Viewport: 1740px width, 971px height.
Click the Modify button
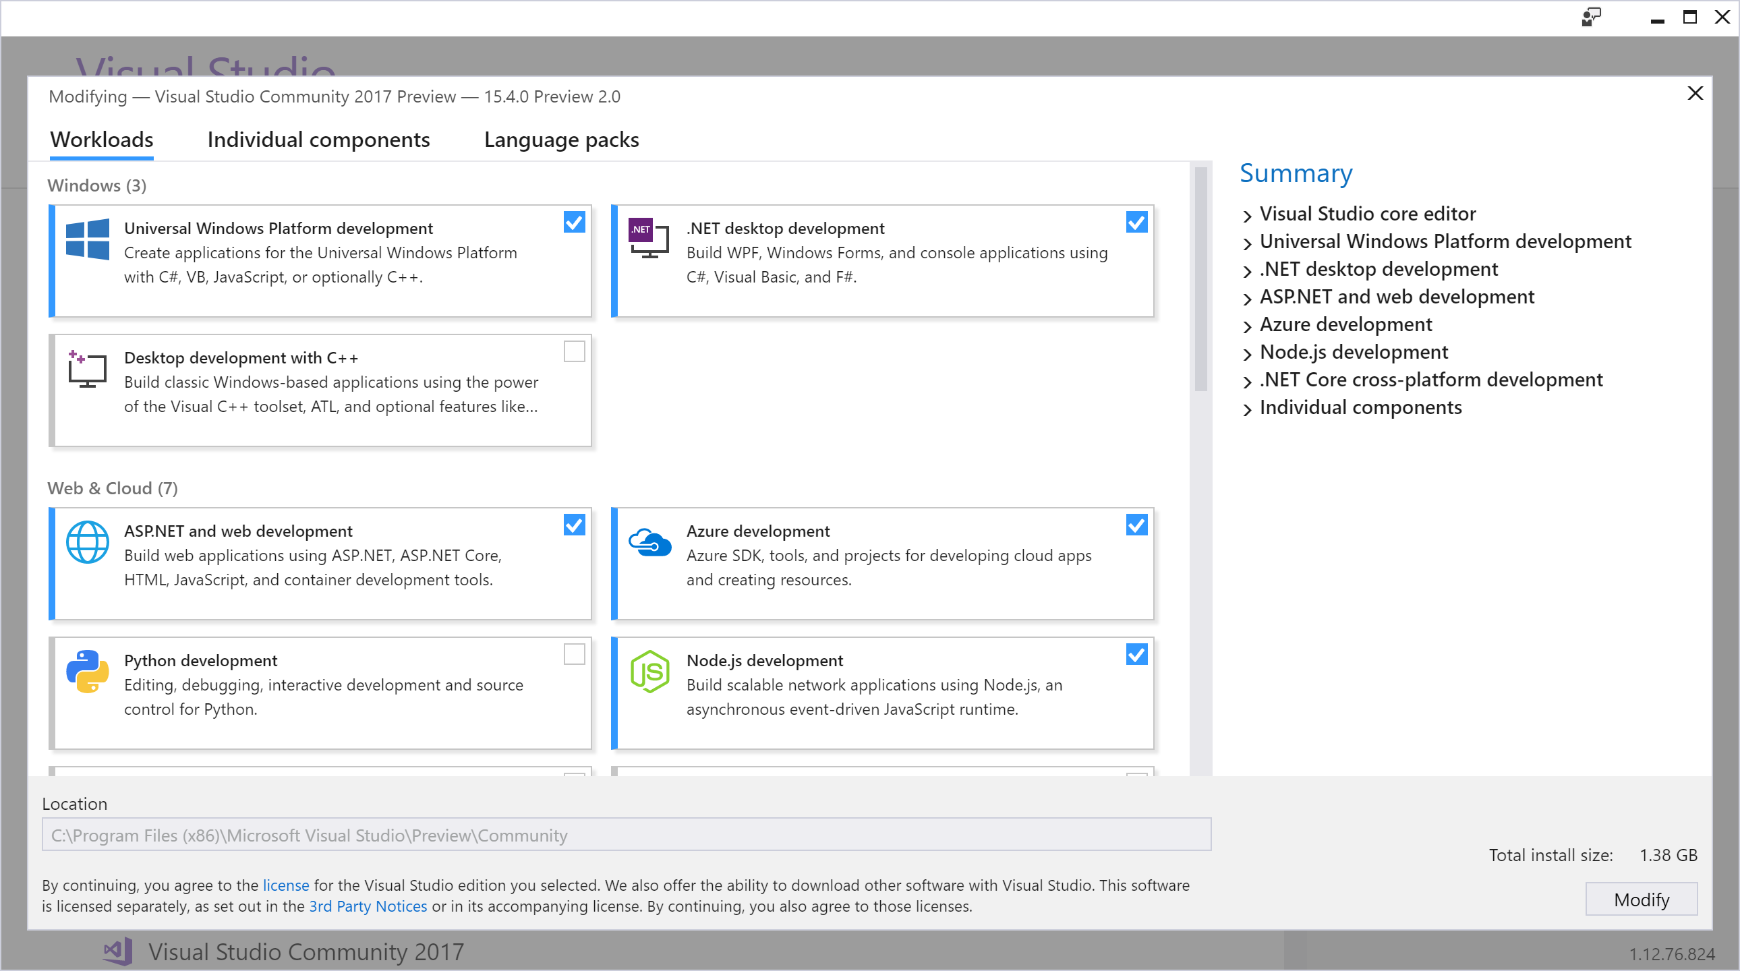coord(1642,900)
